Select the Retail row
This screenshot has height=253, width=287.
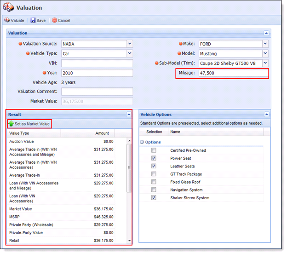click(x=61, y=241)
